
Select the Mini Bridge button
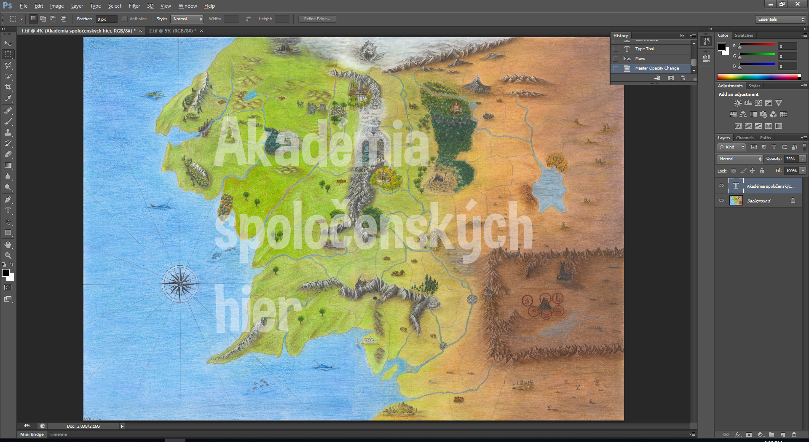(32, 434)
